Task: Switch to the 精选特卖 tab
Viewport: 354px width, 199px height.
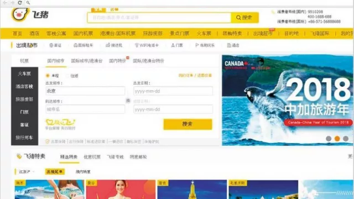Action: [69, 157]
